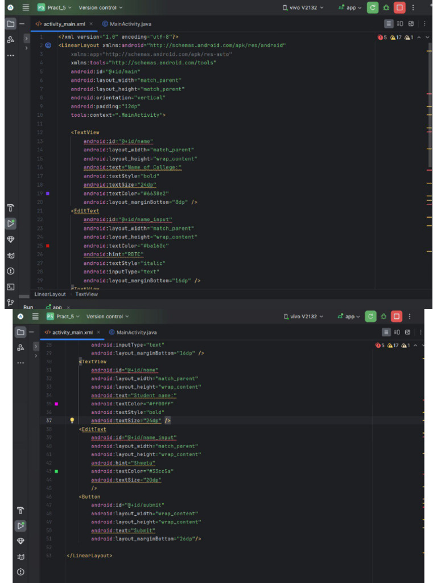Click the More tool windows ellipsis icon
Image resolution: width=437 pixels, height=583 pixels.
10,55
